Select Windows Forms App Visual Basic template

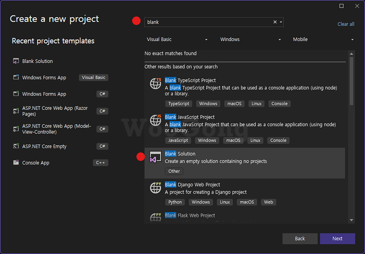click(x=61, y=78)
